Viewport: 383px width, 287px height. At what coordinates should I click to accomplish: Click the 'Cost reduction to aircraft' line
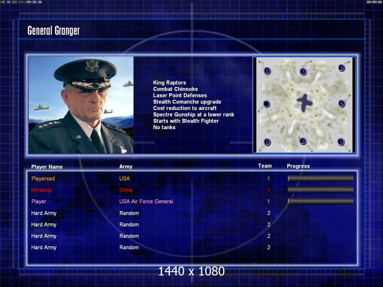pyautogui.click(x=185, y=108)
